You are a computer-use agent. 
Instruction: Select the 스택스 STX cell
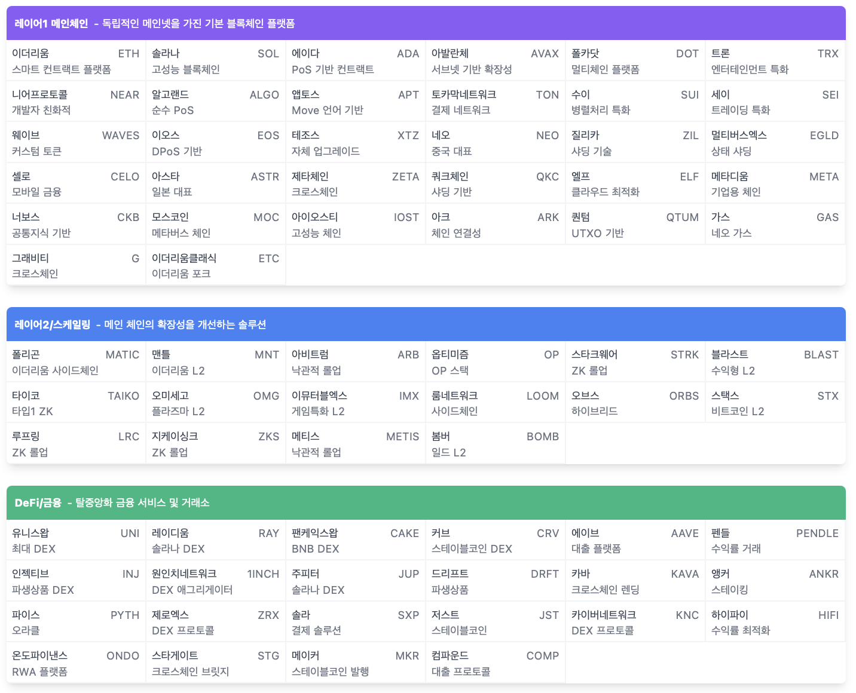[x=775, y=403]
